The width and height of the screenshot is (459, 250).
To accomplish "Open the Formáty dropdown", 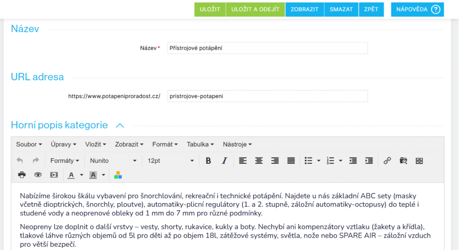I will click(65, 161).
